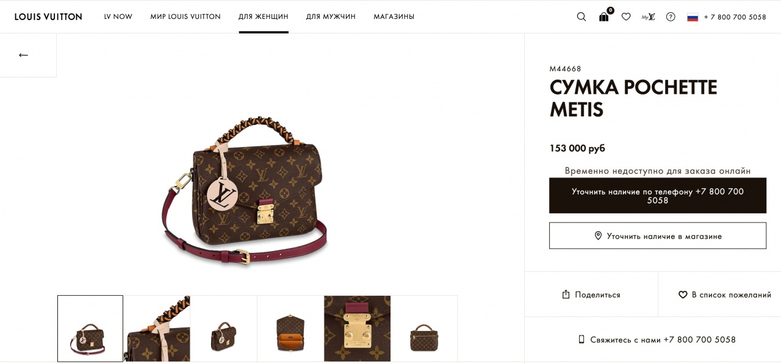The width and height of the screenshot is (781, 364).
Task: Open the ДЛЯ МУЖЧИН menu
Action: pyautogui.click(x=331, y=16)
